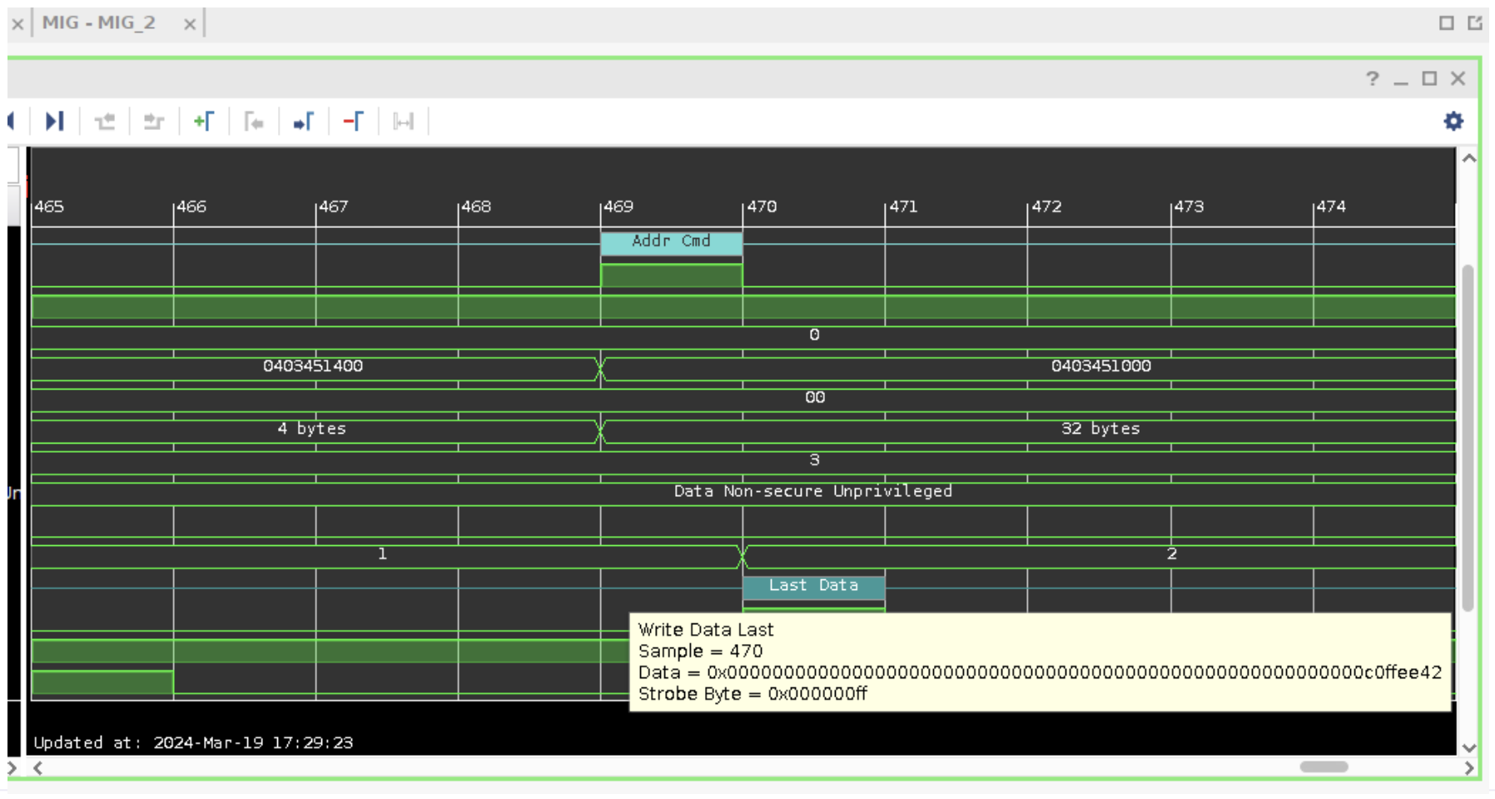This screenshot has width=1495, height=799.
Task: Click sample marker 474 on the ruler
Action: click(x=1331, y=206)
